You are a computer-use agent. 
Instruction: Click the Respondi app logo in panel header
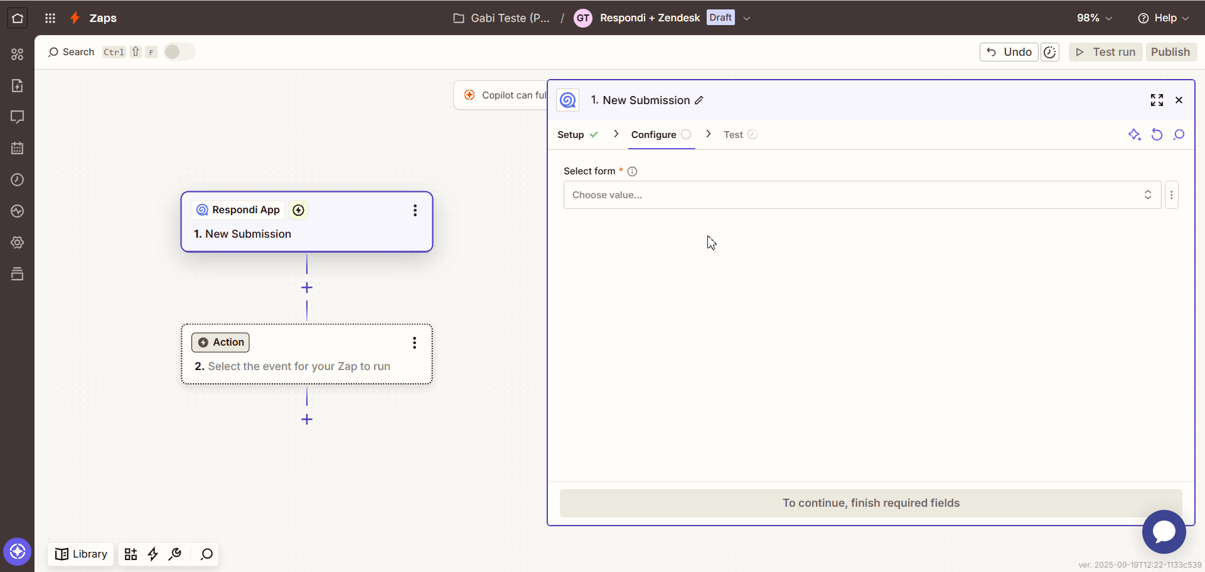pos(568,100)
